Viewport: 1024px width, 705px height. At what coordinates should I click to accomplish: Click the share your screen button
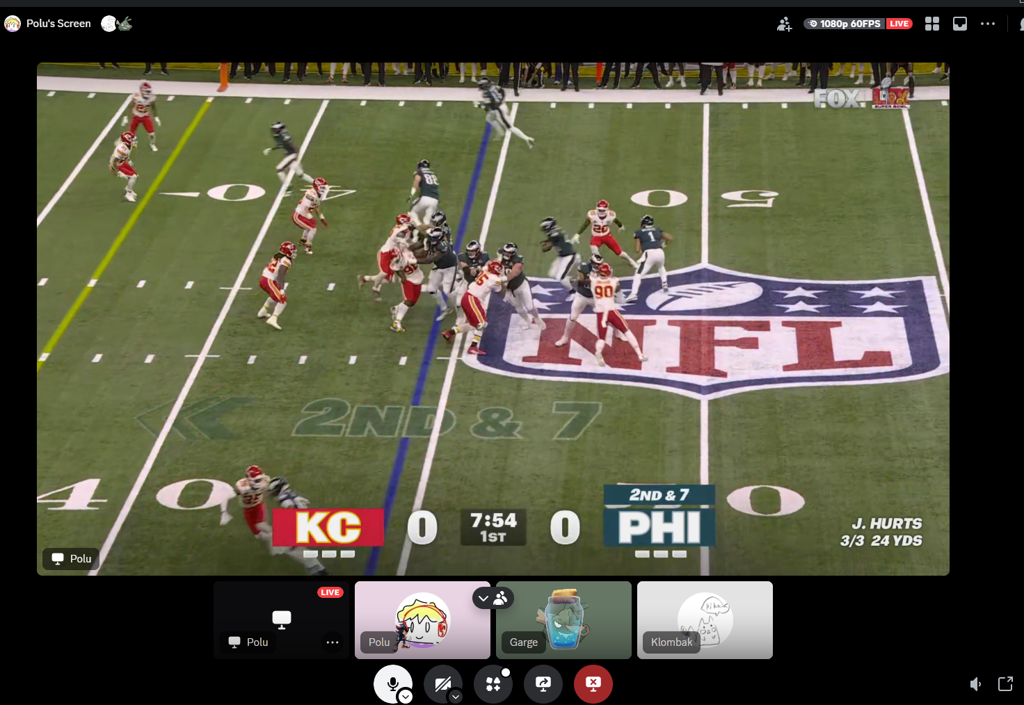pyautogui.click(x=543, y=684)
